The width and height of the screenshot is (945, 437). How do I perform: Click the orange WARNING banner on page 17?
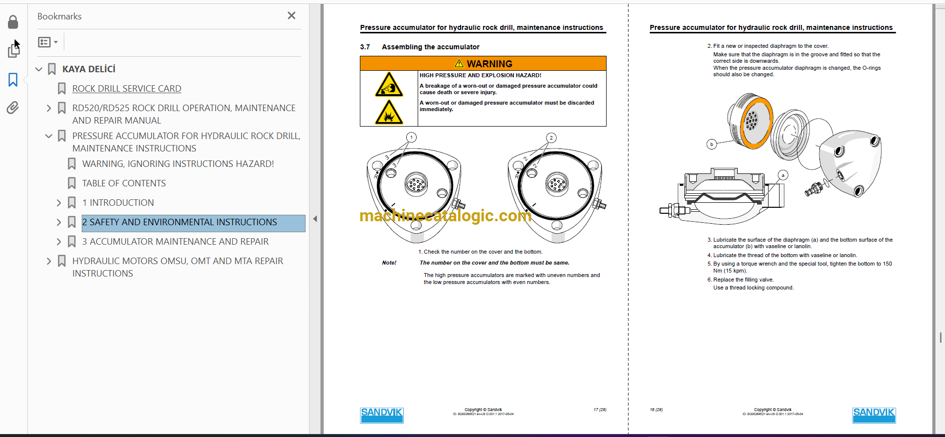pos(483,63)
